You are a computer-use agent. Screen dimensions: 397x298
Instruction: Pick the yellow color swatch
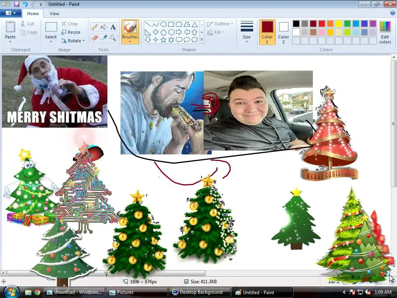(x=339, y=24)
